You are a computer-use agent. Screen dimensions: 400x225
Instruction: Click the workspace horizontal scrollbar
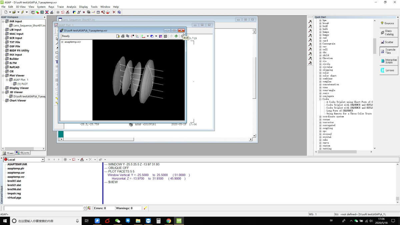[23, 149]
